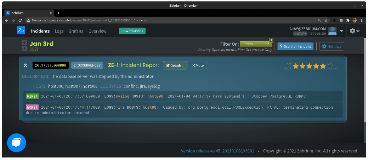Click browser forward arrow
Image resolution: width=368 pixels, height=160 pixels.
point(13,21)
